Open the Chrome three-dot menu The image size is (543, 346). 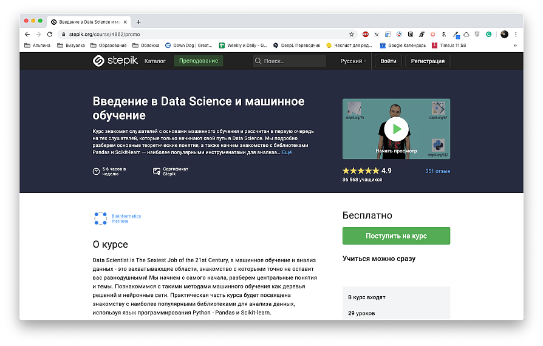click(x=516, y=34)
